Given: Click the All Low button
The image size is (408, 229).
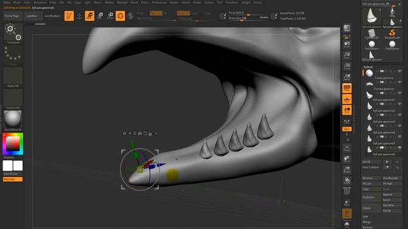Looking at the screenshot, I should 372,184.
